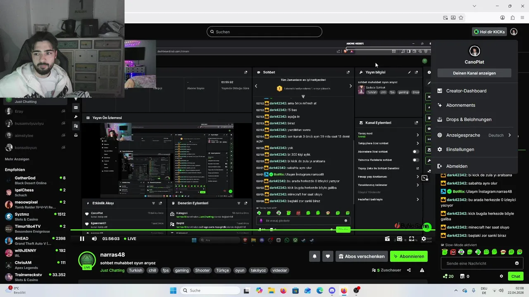Switch player to theater mode
Viewport: 529px width, 297px height.
399,239
